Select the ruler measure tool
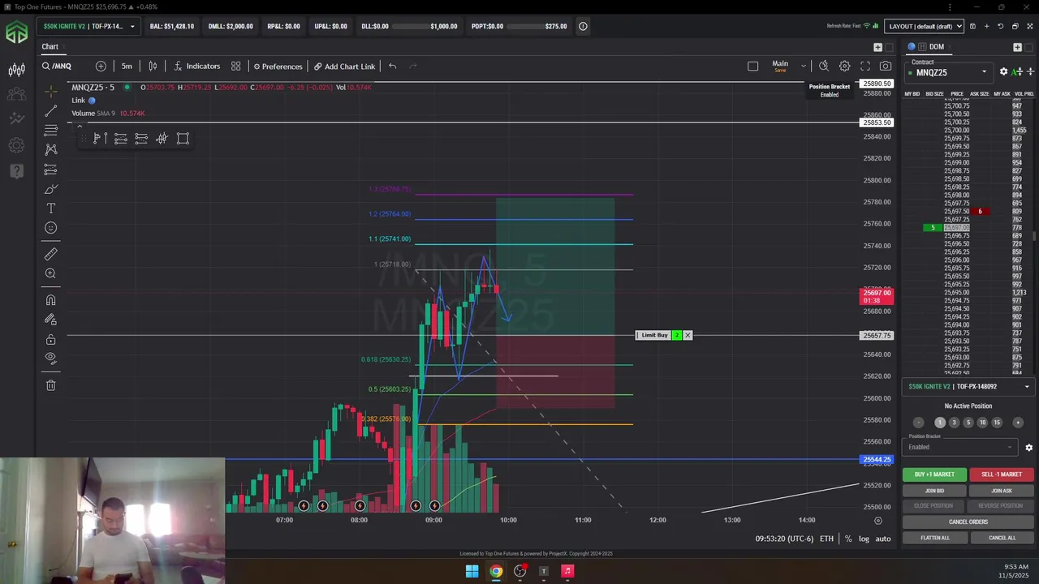The height and width of the screenshot is (584, 1039). pyautogui.click(x=50, y=254)
